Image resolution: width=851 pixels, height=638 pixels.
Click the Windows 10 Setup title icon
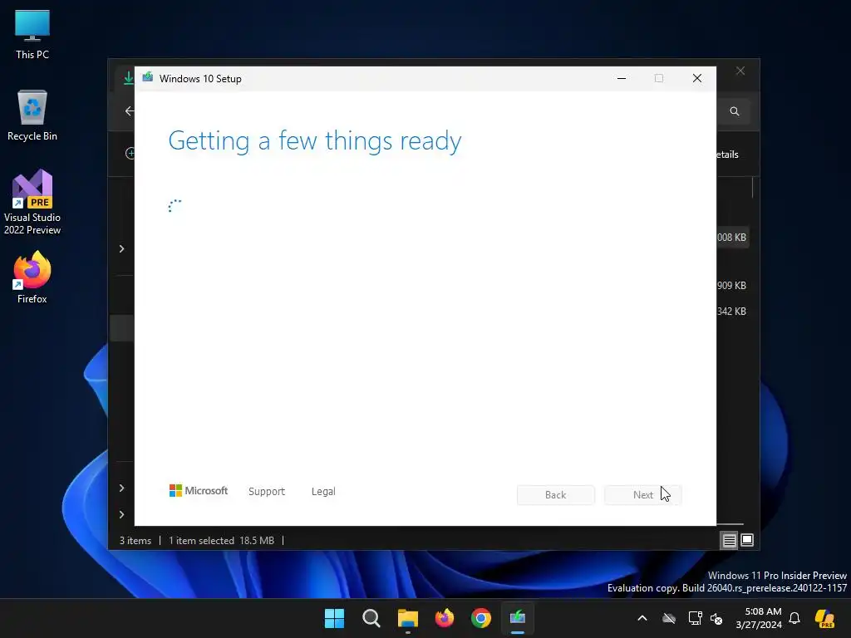(x=148, y=77)
